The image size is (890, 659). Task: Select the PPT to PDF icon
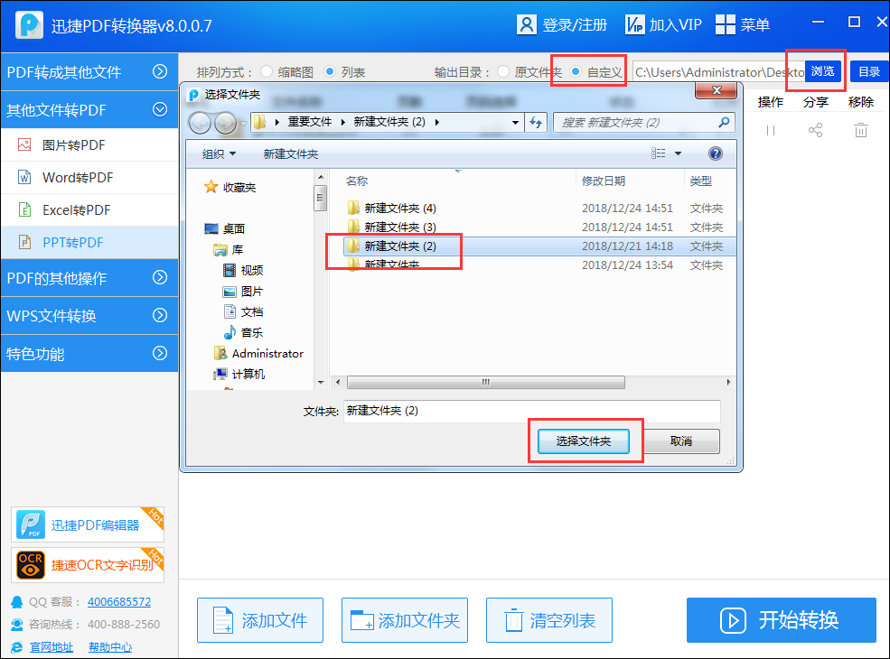(24, 242)
